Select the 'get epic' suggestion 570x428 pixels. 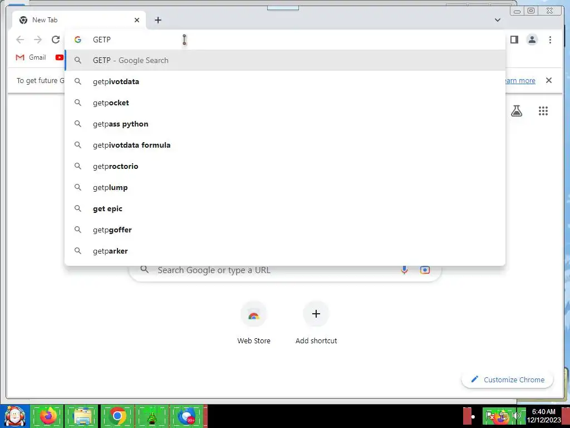285,208
